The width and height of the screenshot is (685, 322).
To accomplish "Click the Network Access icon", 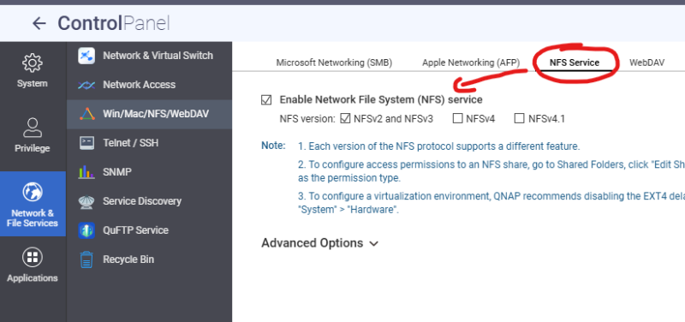I will click(86, 85).
